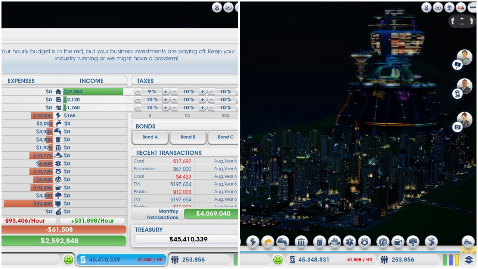478x269 pixels.
Task: Open the Education menu in the city toolbar
Action: 383,242
